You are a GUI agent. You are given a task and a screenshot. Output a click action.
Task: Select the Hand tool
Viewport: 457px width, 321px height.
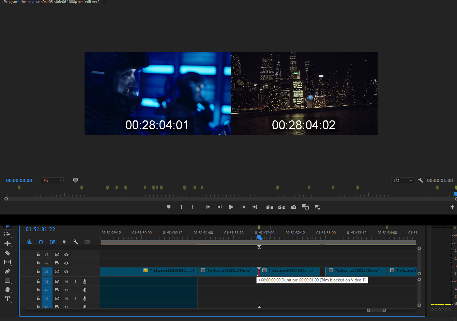pos(7,290)
